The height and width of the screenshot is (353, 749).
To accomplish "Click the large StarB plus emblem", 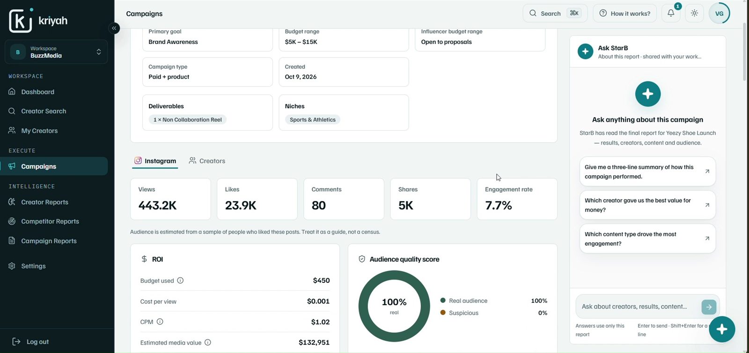I will 648,94.
